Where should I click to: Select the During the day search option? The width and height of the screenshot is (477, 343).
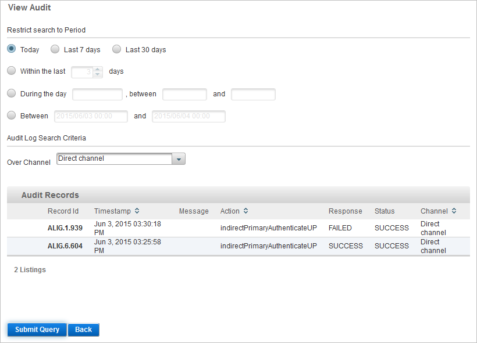(x=11, y=93)
